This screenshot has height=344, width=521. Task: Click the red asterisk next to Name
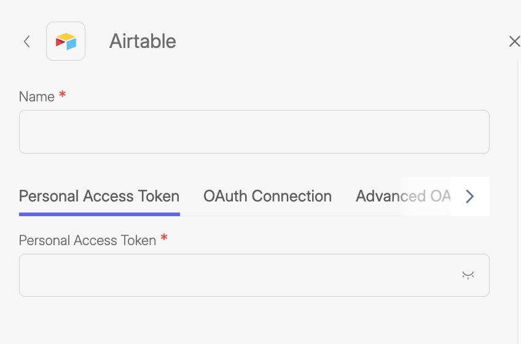(x=62, y=95)
